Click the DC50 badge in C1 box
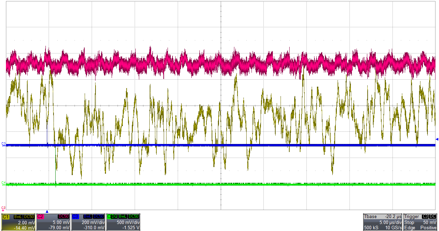Viewport: 439px width, 231px height. coord(29,217)
